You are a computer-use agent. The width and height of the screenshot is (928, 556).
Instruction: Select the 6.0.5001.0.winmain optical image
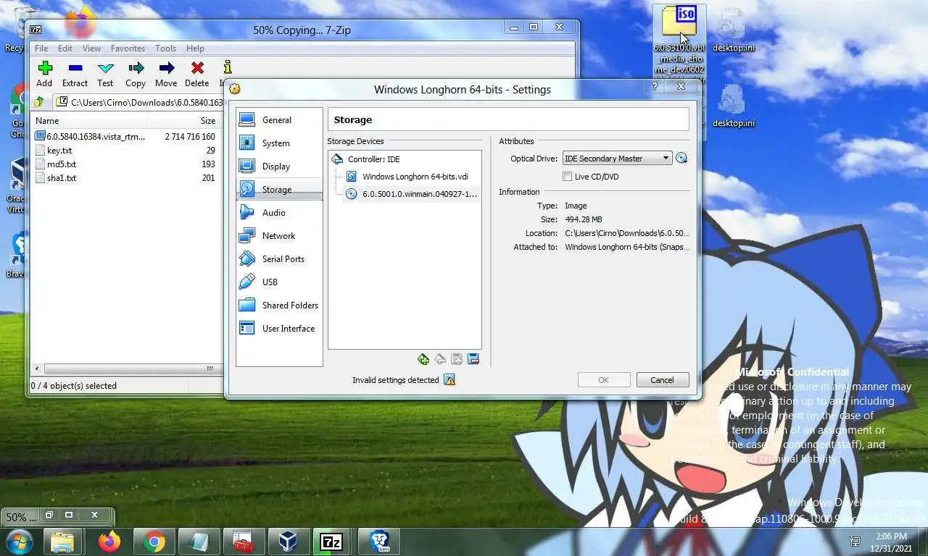point(410,194)
